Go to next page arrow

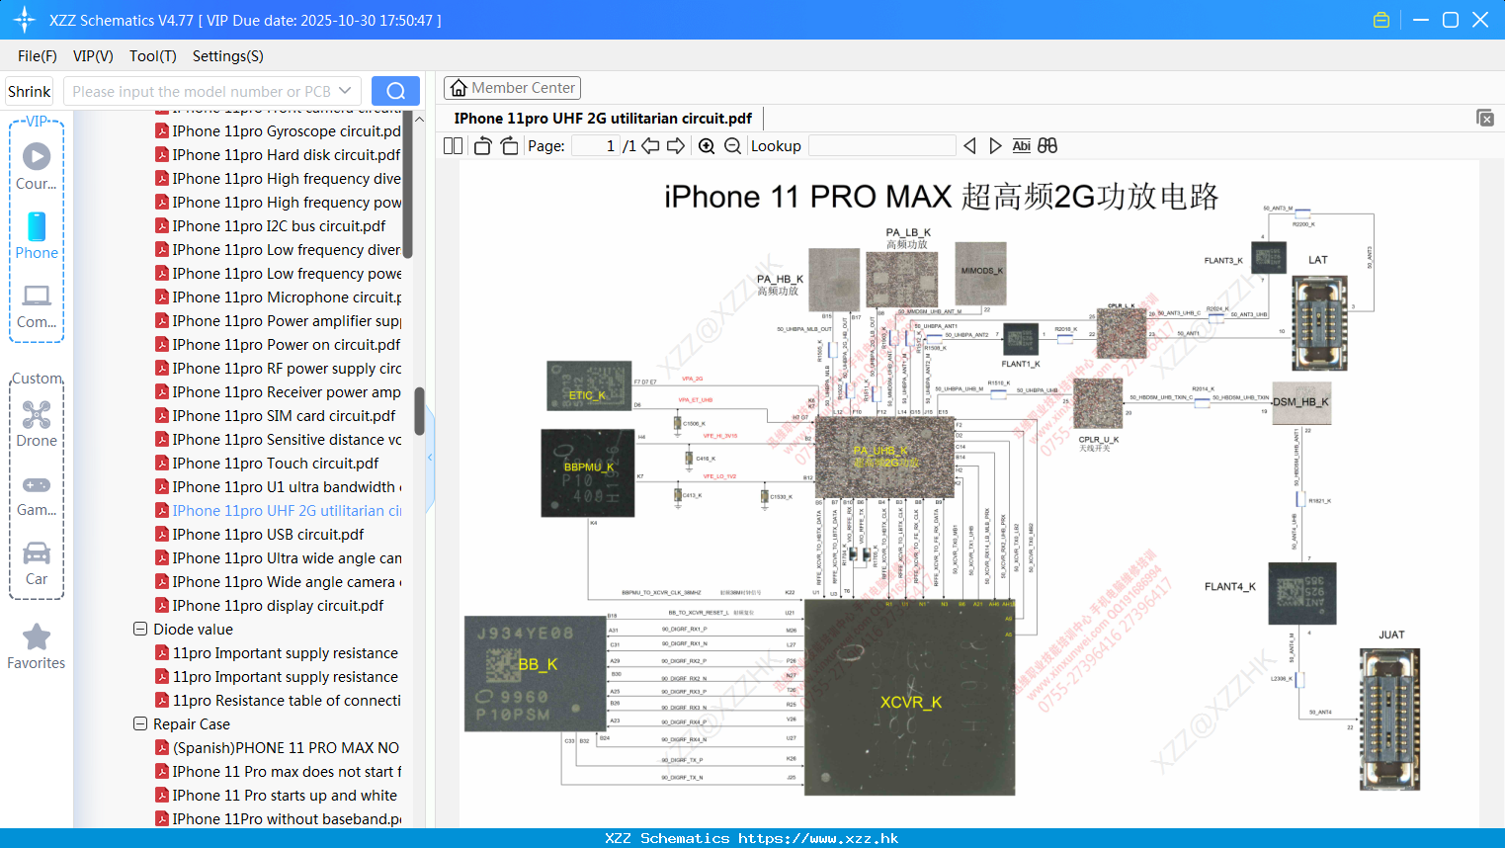tap(676, 145)
